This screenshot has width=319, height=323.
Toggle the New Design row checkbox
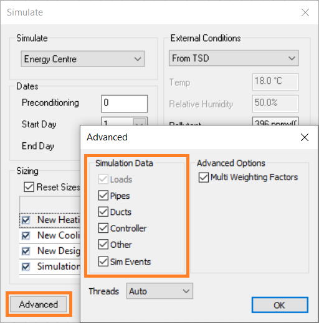pyautogui.click(x=26, y=251)
